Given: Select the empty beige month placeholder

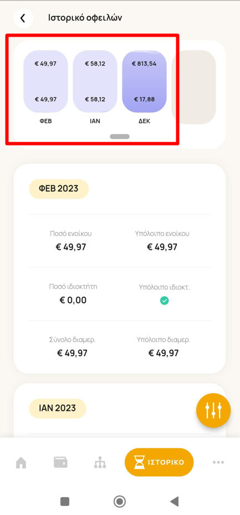Looking at the screenshot, I should coord(194,87).
